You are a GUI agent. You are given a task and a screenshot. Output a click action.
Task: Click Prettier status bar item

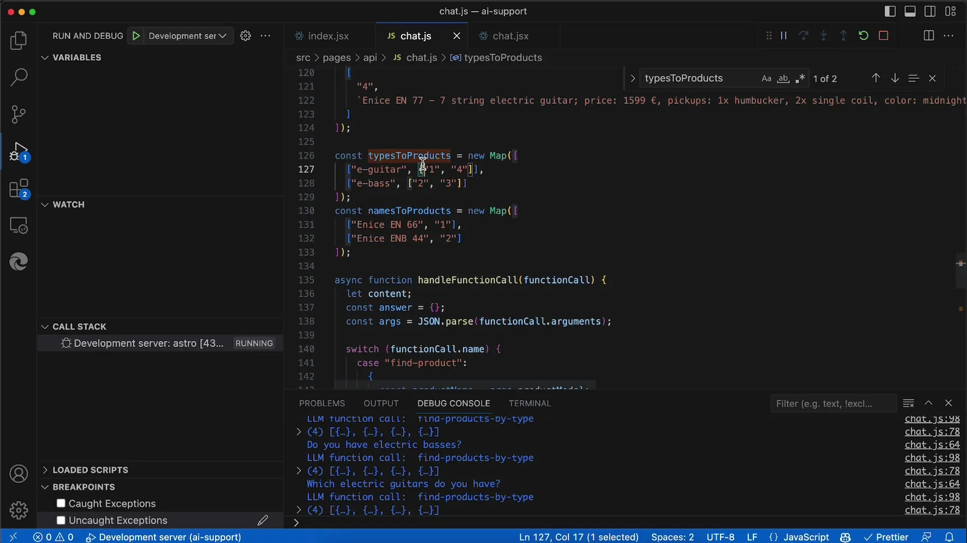pyautogui.click(x=886, y=537)
